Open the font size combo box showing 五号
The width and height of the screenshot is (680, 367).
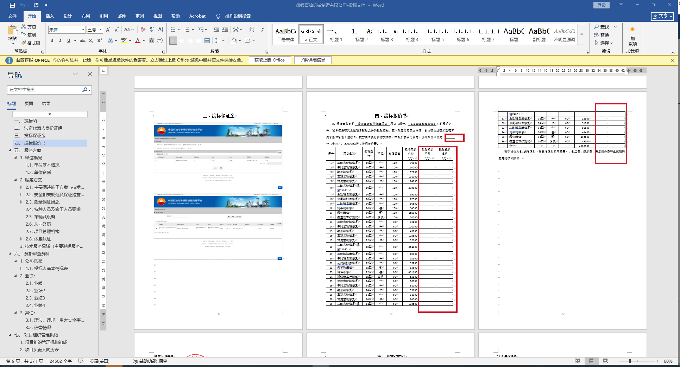(x=95, y=30)
